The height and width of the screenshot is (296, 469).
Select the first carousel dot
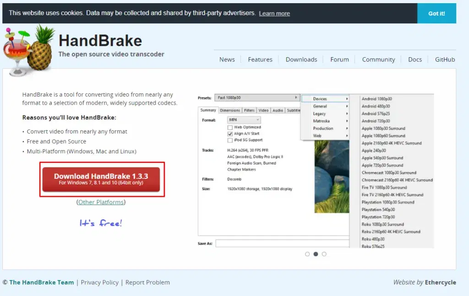coord(307,254)
